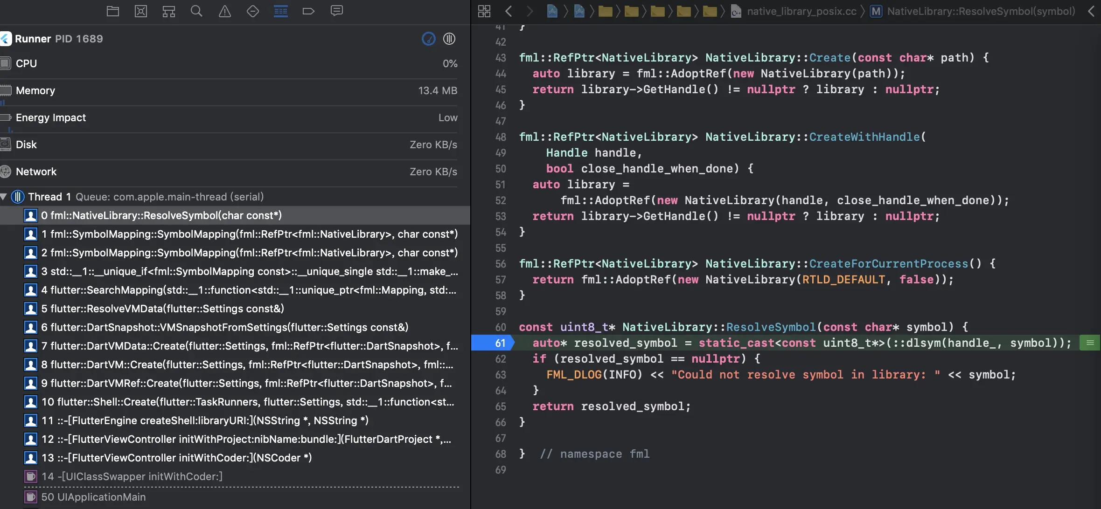The height and width of the screenshot is (509, 1101).
Task: Select frame 4 flutter::SearchMapping
Action: (235, 290)
